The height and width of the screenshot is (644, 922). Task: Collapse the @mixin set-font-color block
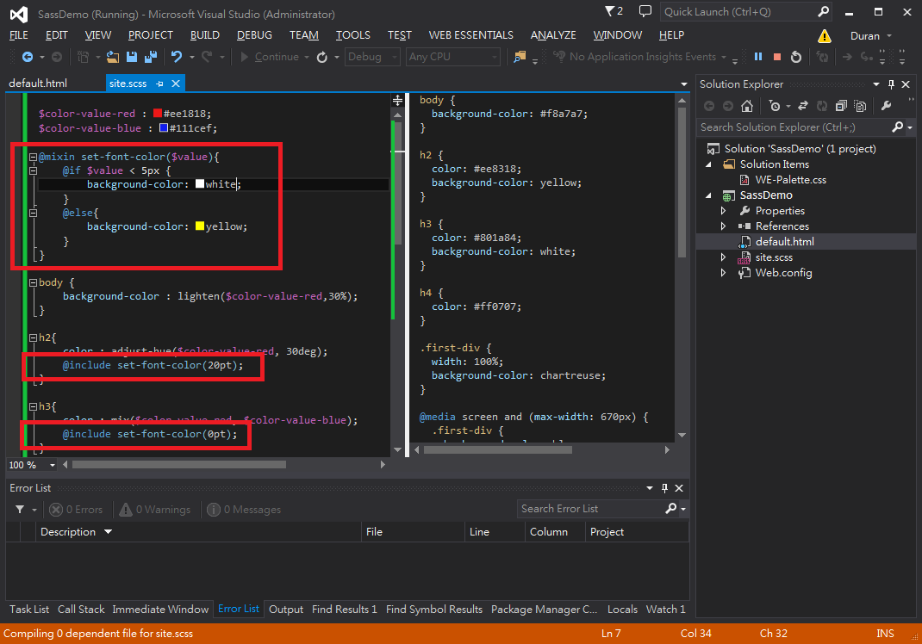(33, 157)
